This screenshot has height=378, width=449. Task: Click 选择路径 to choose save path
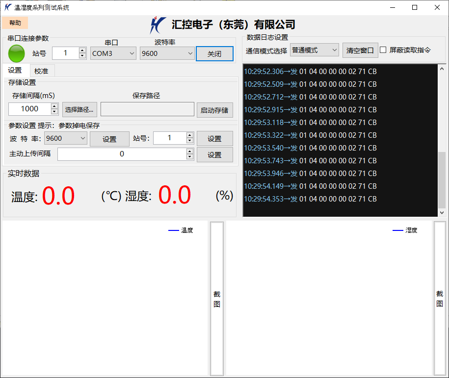coord(79,109)
